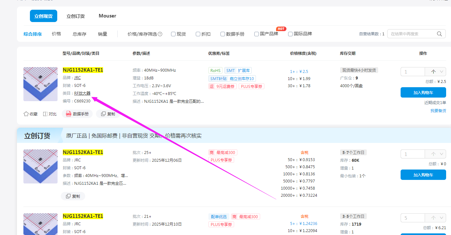Switch to the 立创订货 tab
451x235 pixels.
tap(75, 16)
